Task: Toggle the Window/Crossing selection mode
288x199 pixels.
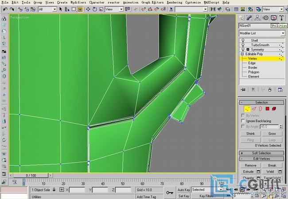Action: 80,9
